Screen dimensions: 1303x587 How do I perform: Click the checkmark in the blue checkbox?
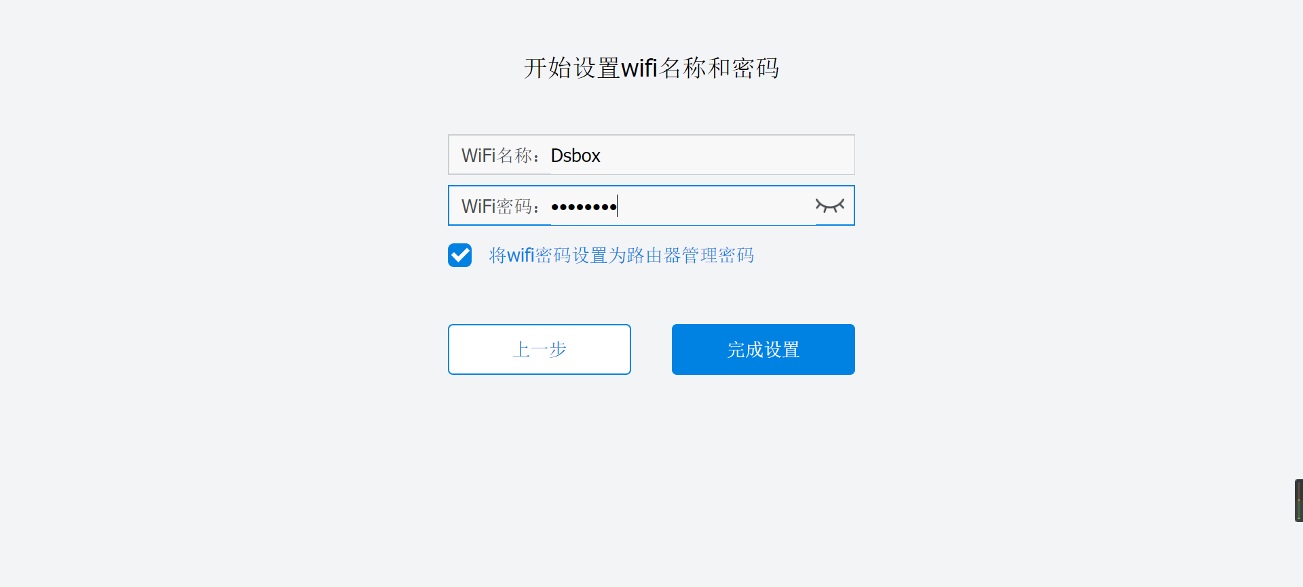(459, 256)
